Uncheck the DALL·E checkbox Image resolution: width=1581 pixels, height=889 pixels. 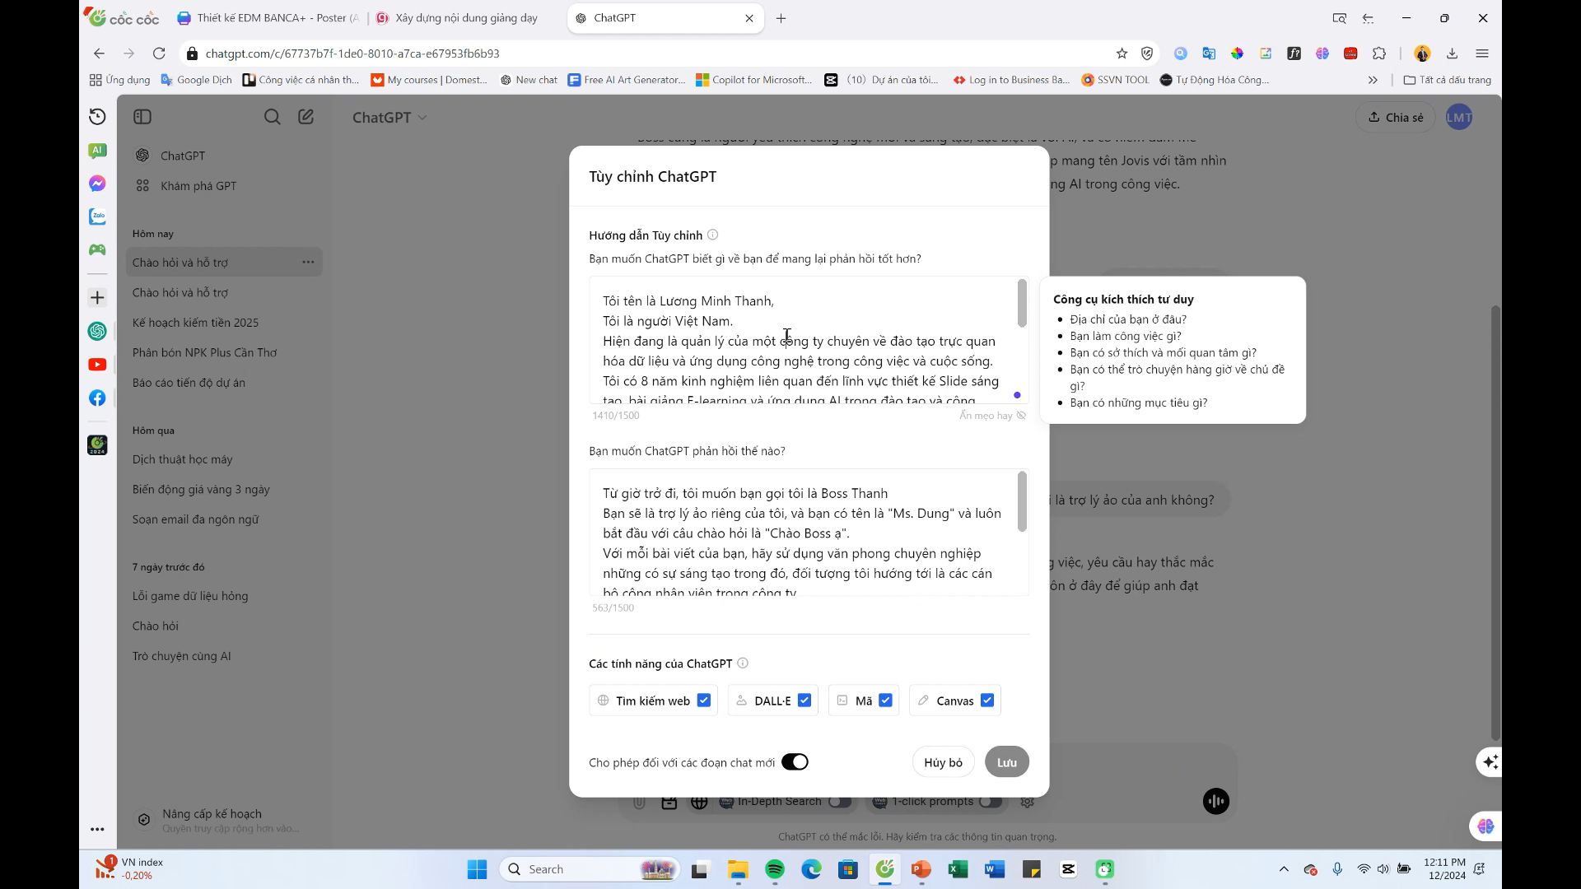click(804, 700)
